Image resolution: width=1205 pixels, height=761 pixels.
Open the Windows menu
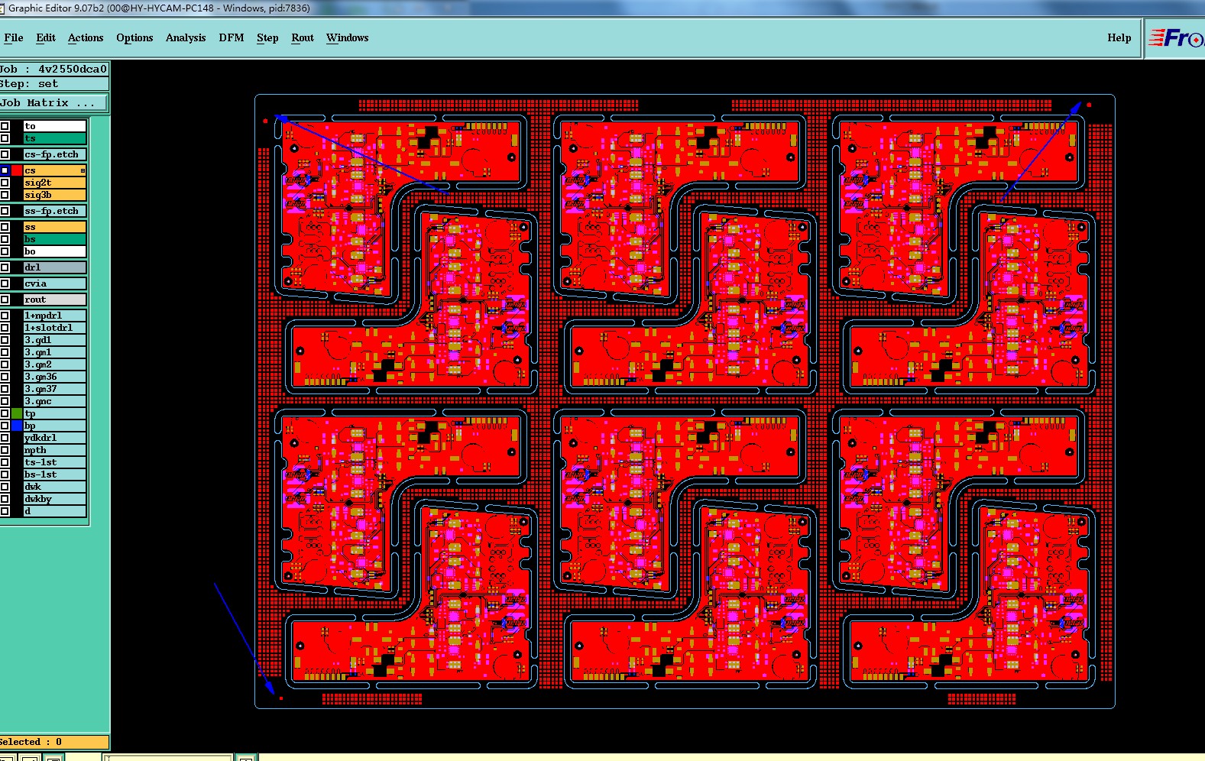coord(347,37)
